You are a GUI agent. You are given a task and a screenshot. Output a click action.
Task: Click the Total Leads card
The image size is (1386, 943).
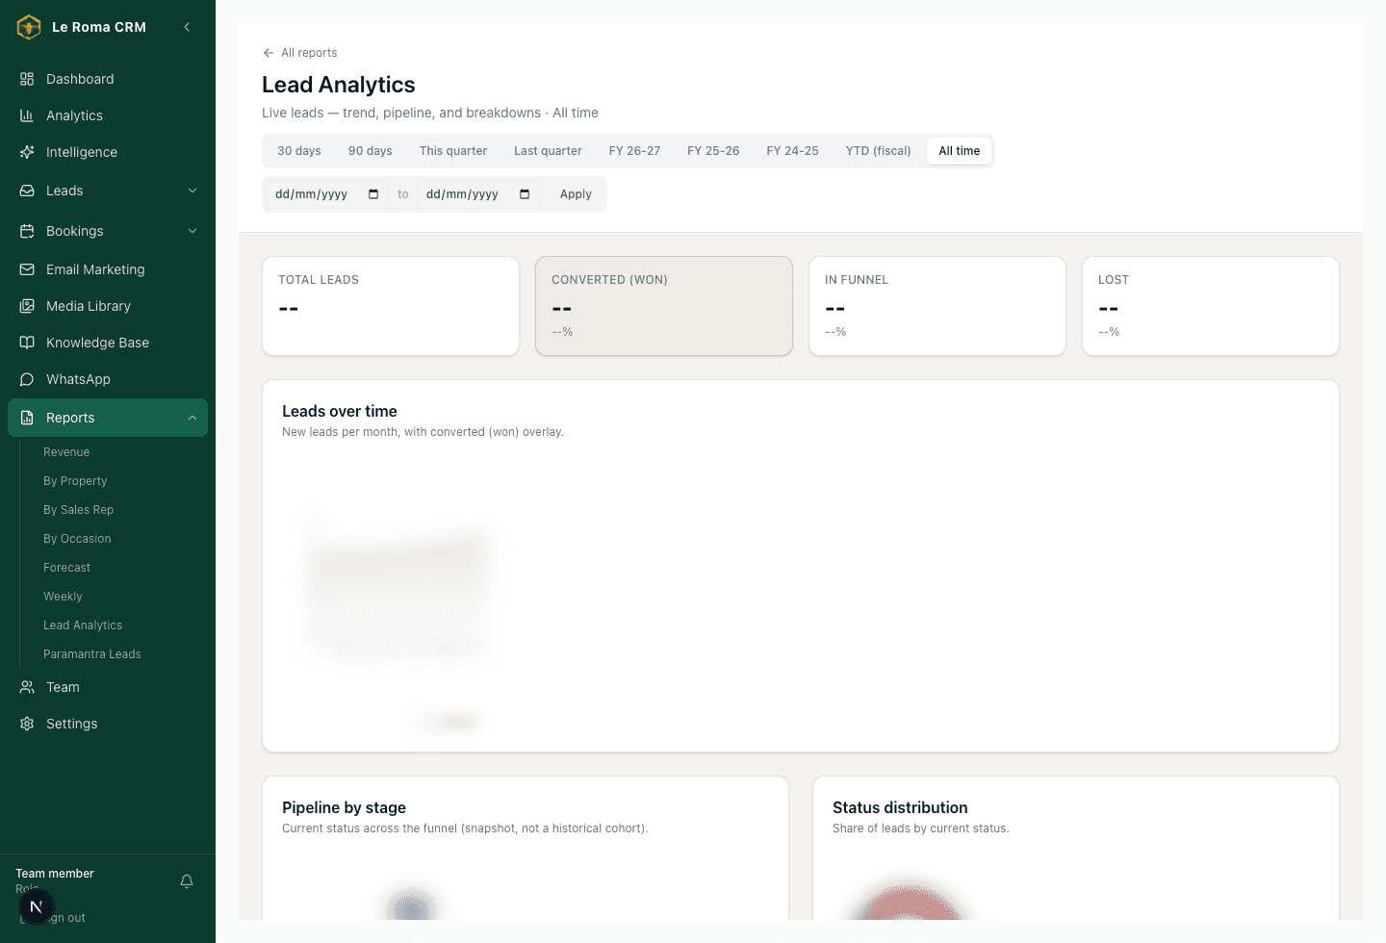[x=391, y=306]
